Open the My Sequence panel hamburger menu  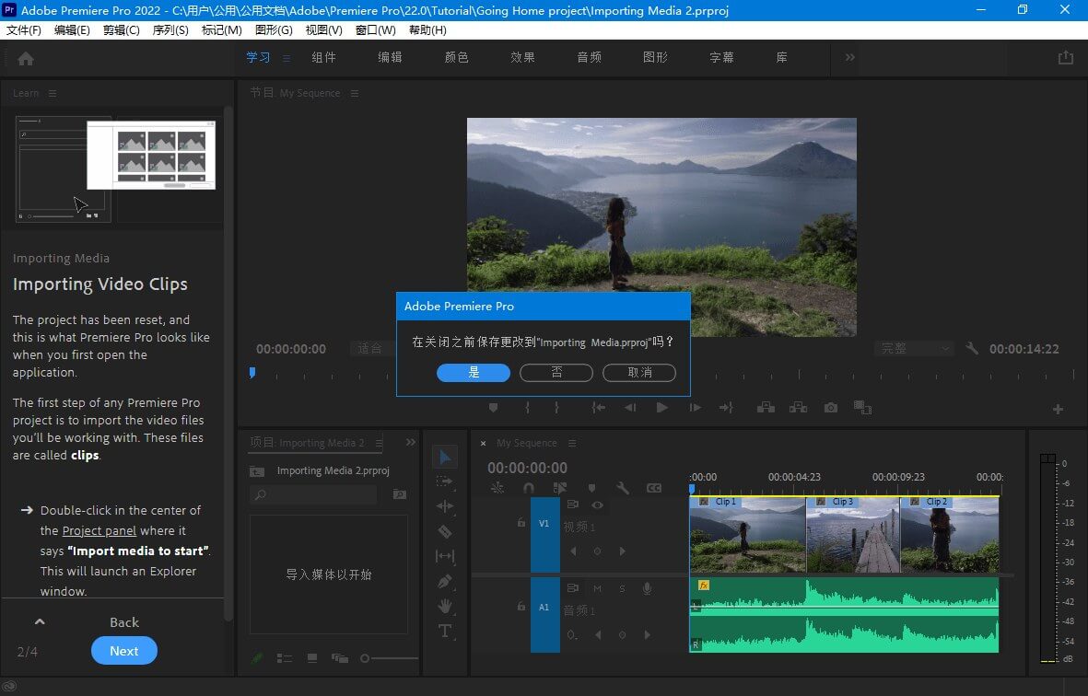click(572, 444)
